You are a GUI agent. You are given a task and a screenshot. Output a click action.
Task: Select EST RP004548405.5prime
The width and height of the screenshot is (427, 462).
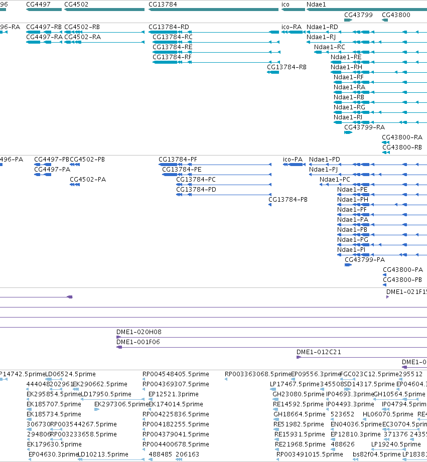click(144, 379)
